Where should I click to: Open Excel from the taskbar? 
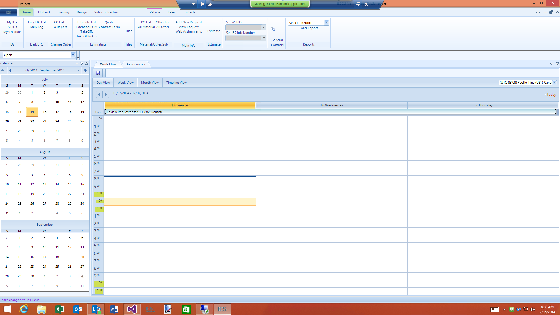[x=60, y=309]
